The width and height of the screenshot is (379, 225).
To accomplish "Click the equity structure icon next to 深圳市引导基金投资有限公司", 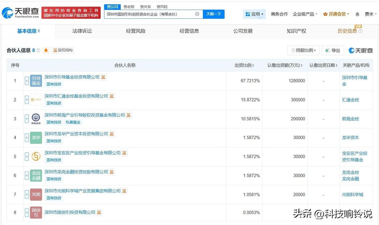I will [103, 77].
